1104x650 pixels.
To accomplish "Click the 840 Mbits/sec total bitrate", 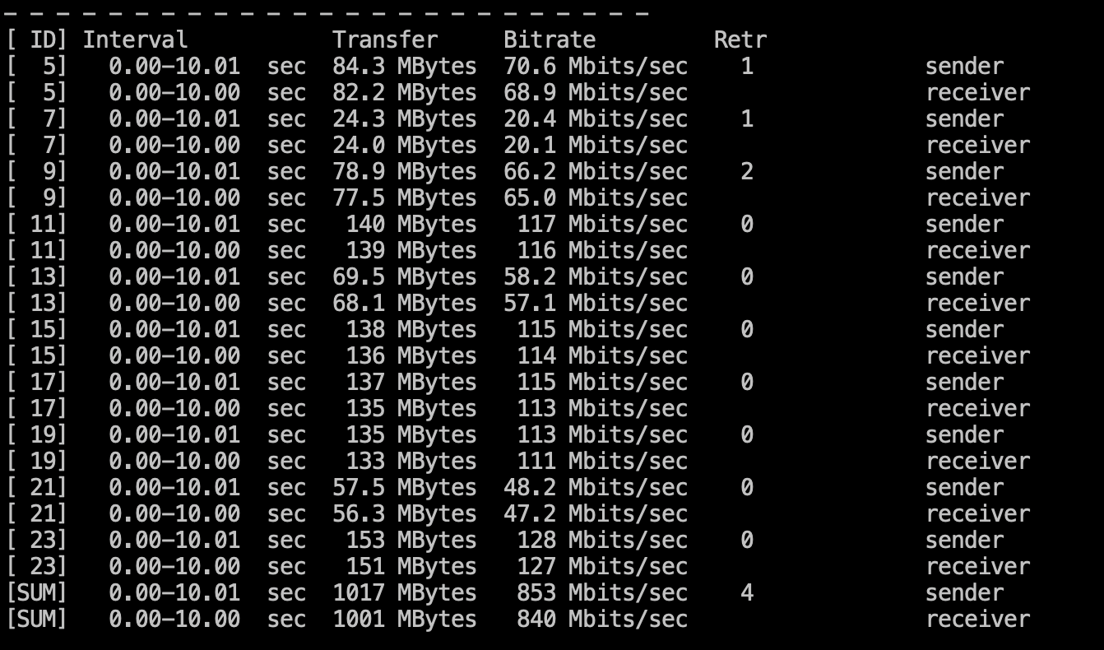I will pos(601,619).
